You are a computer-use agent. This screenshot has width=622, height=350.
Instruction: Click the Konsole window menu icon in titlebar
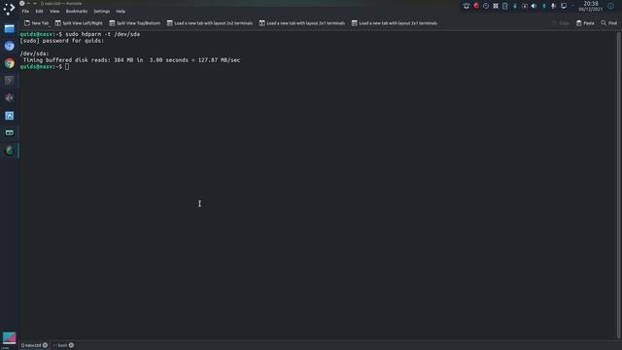tap(22, 3)
